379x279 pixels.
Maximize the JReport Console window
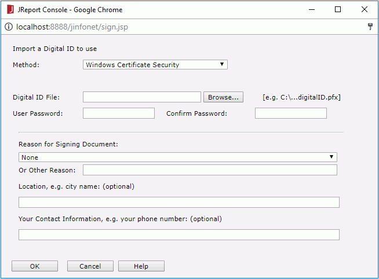pyautogui.click(x=338, y=10)
